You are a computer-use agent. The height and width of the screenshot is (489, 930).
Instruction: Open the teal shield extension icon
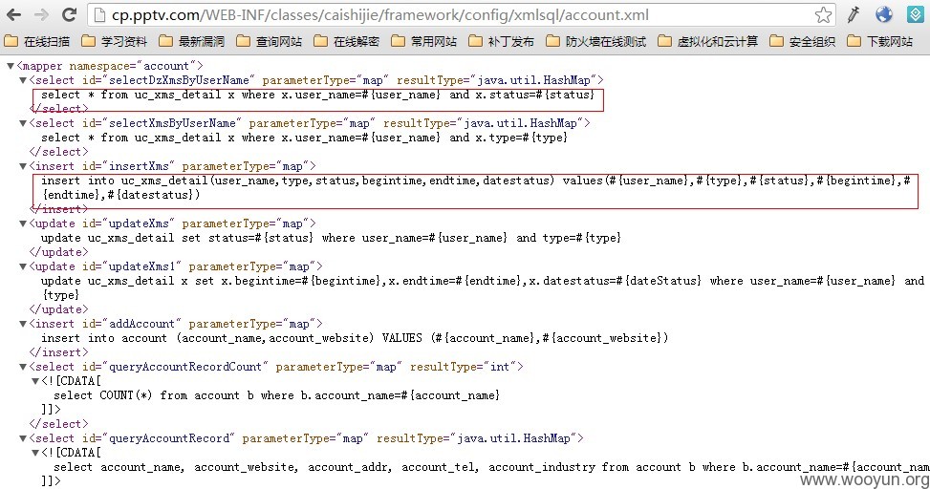click(x=915, y=15)
